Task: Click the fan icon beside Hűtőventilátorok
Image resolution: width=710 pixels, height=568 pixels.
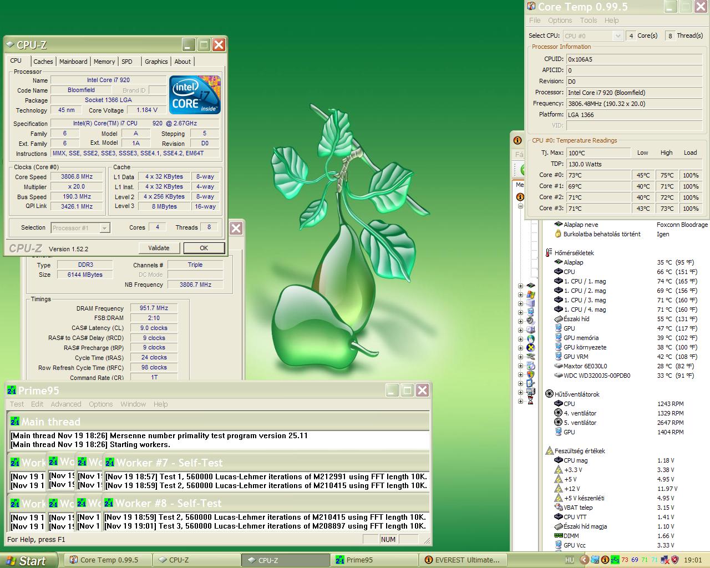Action: 549,394
